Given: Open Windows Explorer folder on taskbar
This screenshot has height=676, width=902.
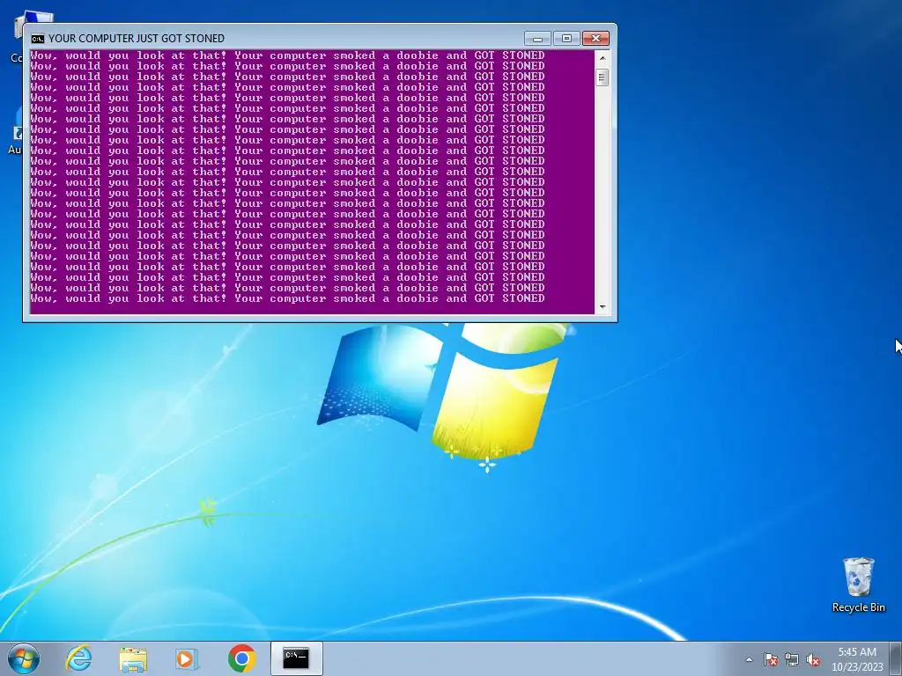Looking at the screenshot, I should click(x=133, y=658).
